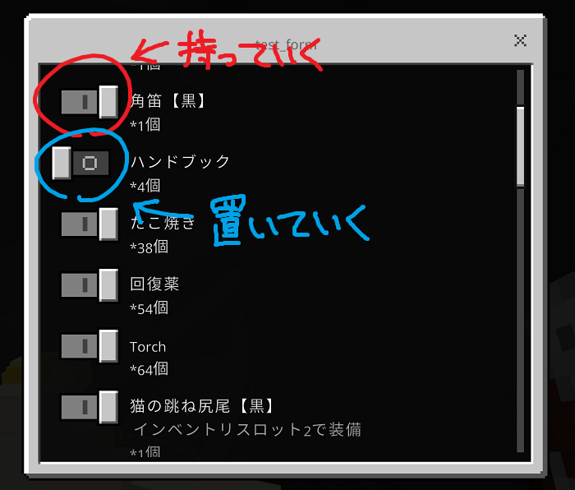Click the *54個 quantity text

pyautogui.click(x=149, y=307)
